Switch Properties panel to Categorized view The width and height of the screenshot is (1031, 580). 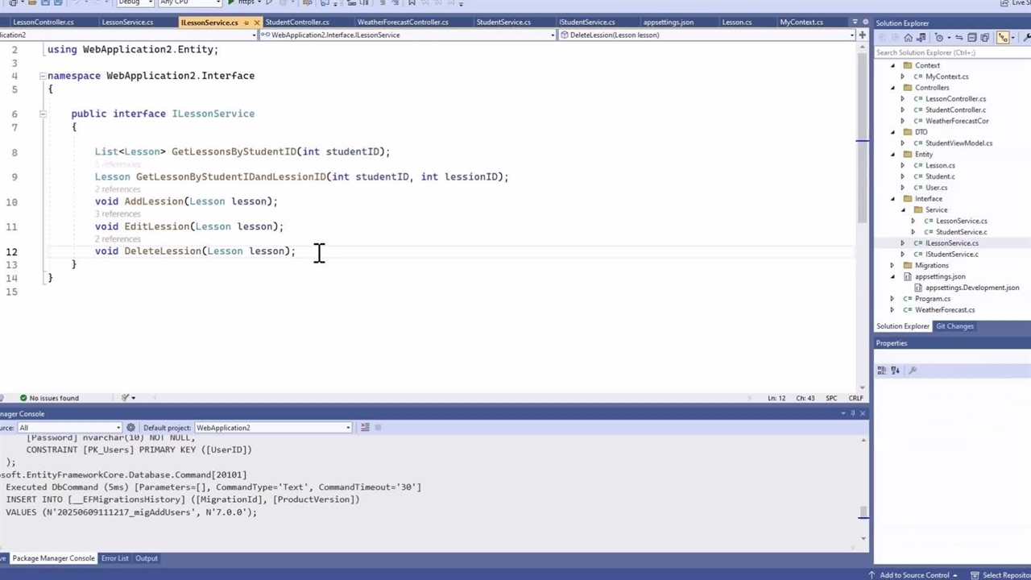tap(882, 371)
